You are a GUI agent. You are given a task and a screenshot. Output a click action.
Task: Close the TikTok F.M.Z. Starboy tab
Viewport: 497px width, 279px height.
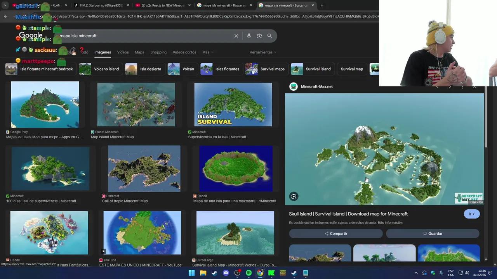point(128,5)
